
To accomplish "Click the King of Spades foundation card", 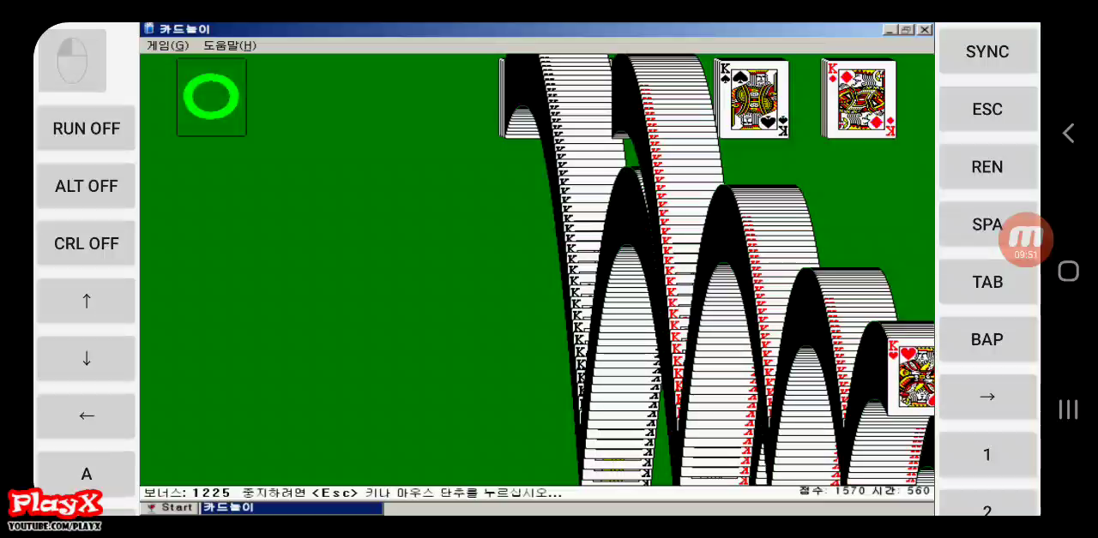I will click(x=753, y=98).
